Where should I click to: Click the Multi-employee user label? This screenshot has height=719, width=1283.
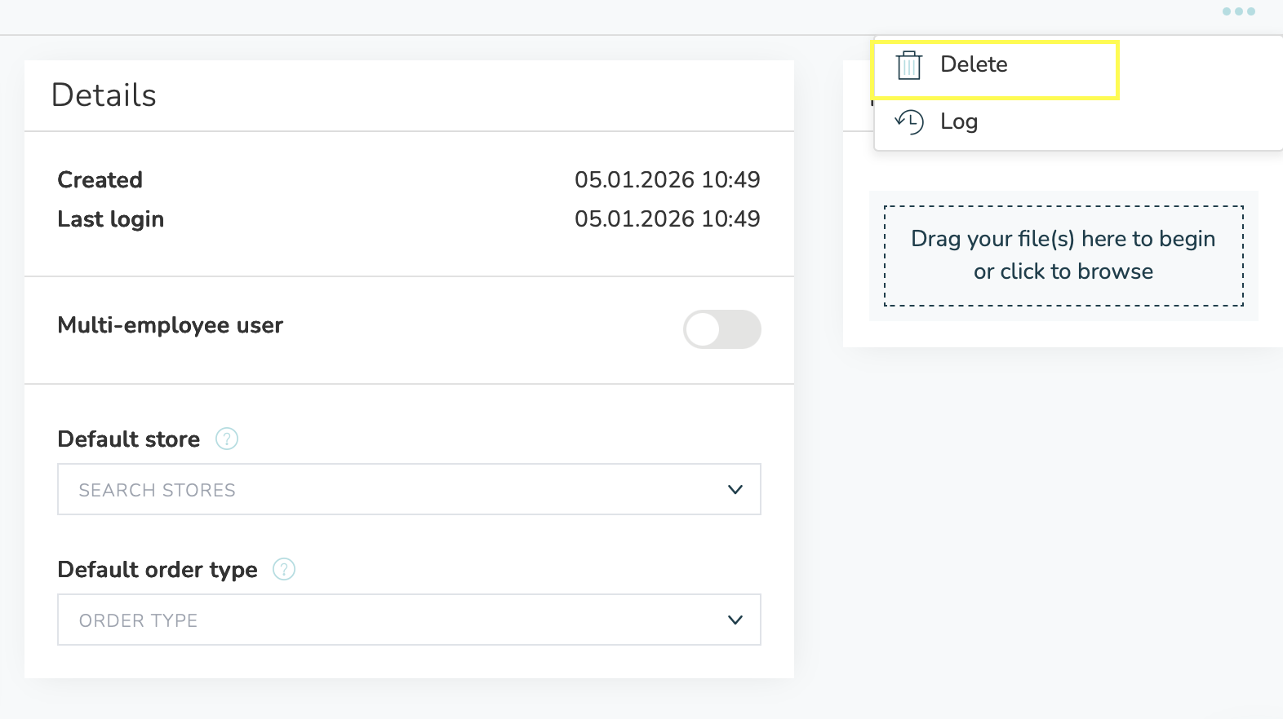[170, 325]
